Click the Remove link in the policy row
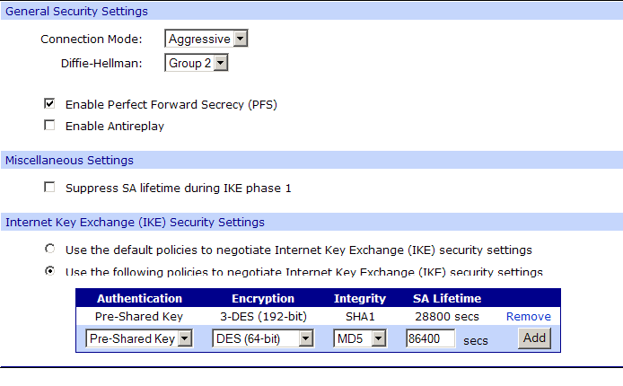 coord(528,317)
